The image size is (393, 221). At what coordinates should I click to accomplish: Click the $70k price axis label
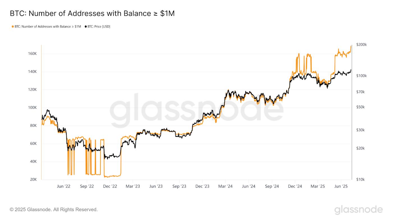(360, 92)
